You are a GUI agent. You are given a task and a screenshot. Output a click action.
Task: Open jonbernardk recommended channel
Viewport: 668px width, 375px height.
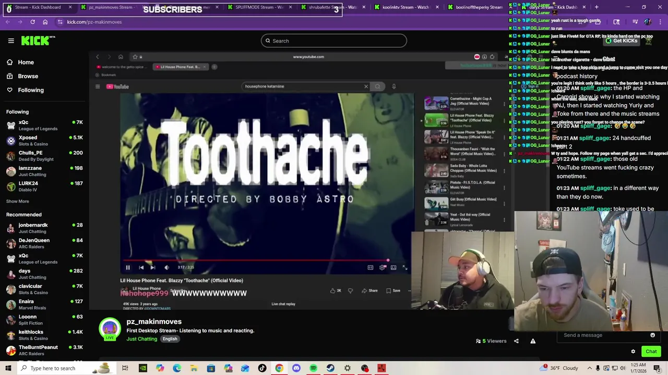tap(44, 228)
